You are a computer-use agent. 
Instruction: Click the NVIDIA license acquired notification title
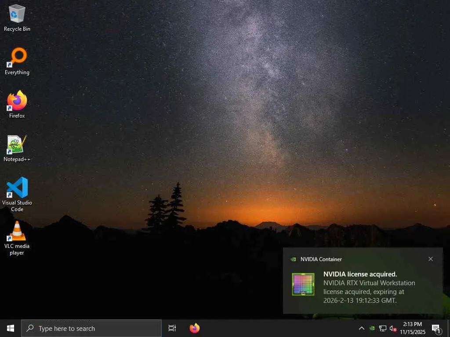360,274
